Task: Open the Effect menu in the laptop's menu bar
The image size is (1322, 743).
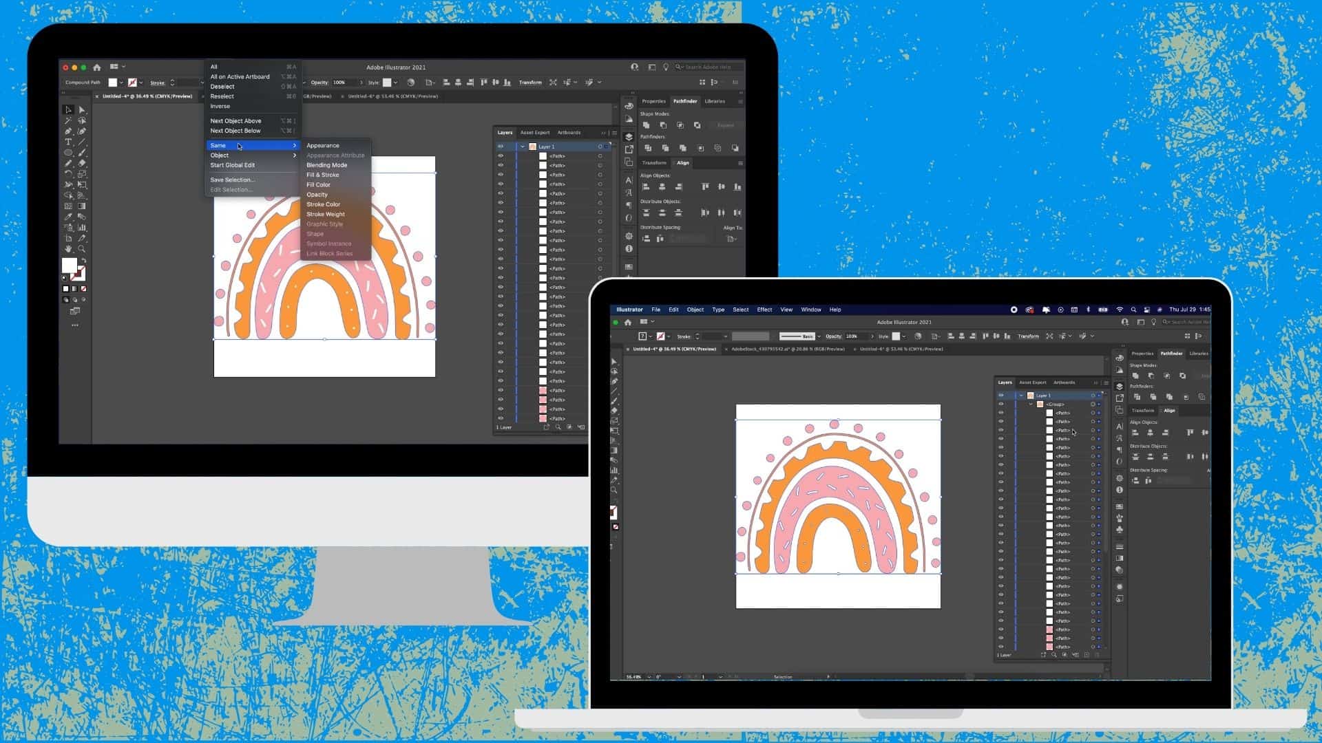Action: 764,310
